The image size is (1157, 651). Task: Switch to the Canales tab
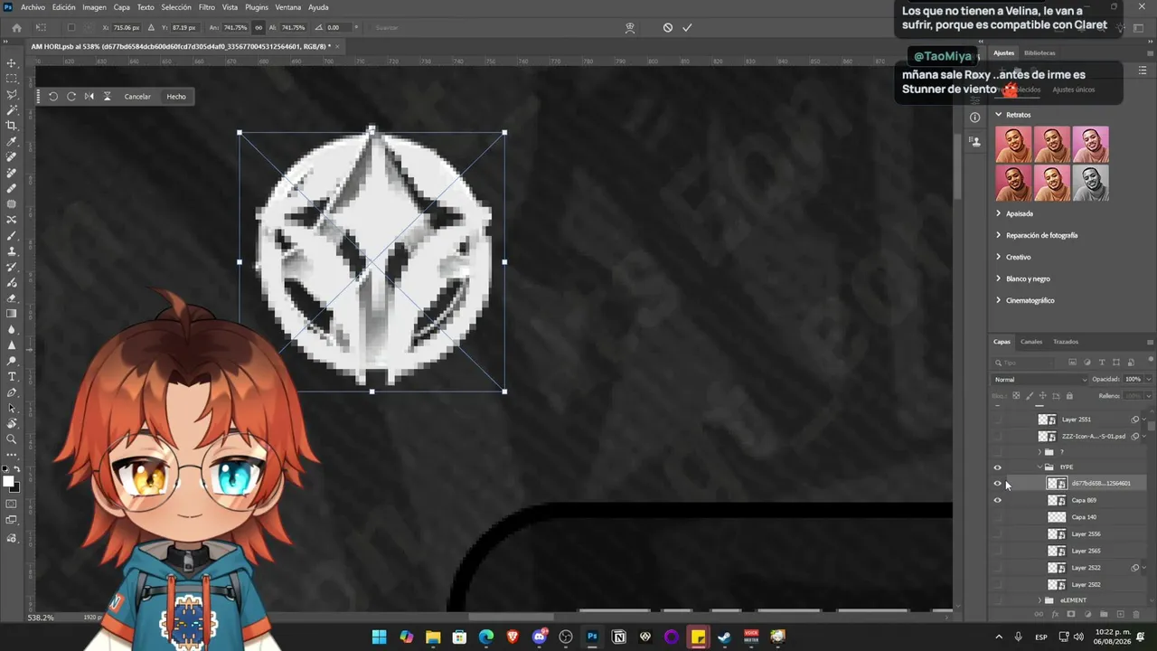click(x=1031, y=342)
